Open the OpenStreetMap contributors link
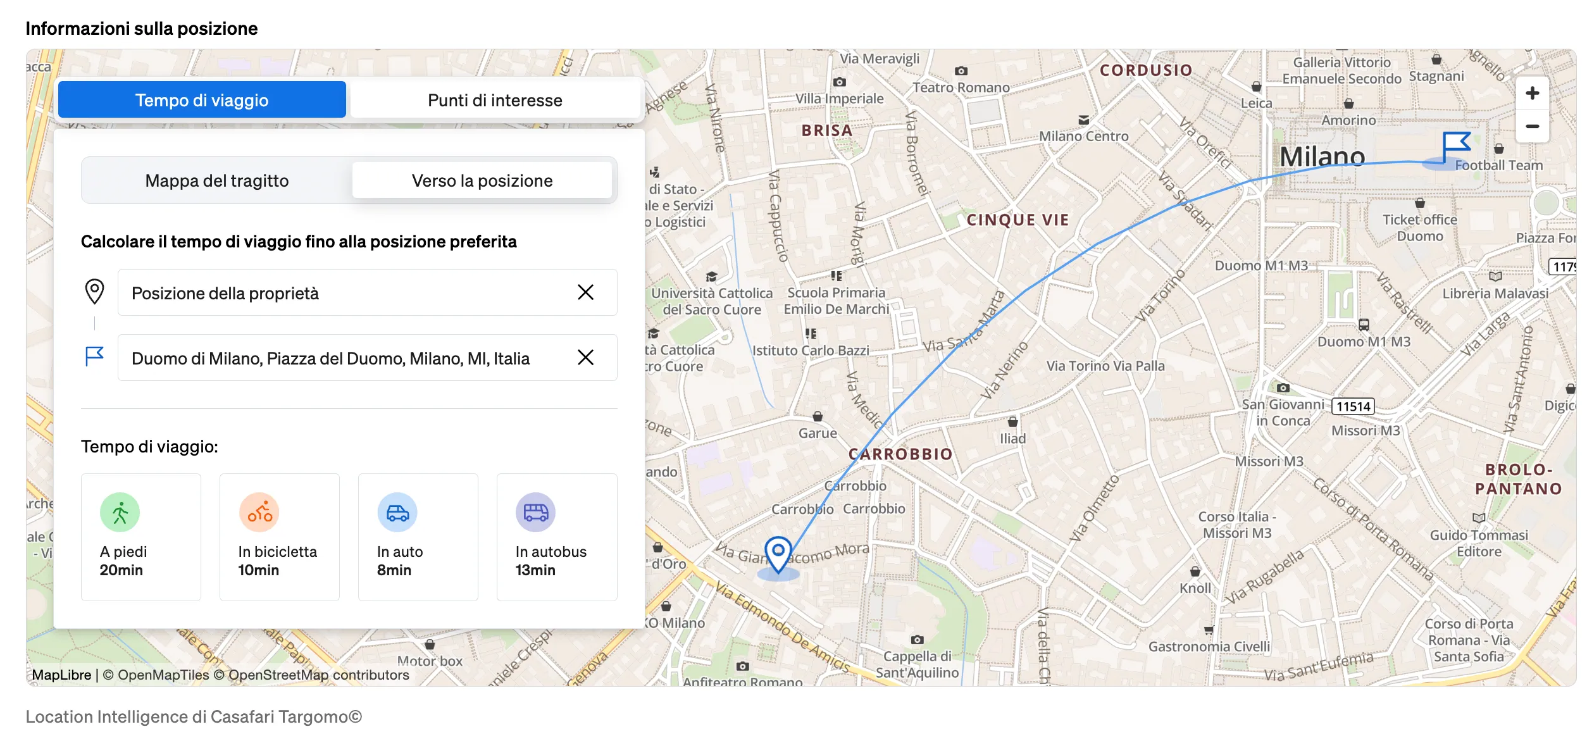1587x729 pixels. click(x=311, y=675)
